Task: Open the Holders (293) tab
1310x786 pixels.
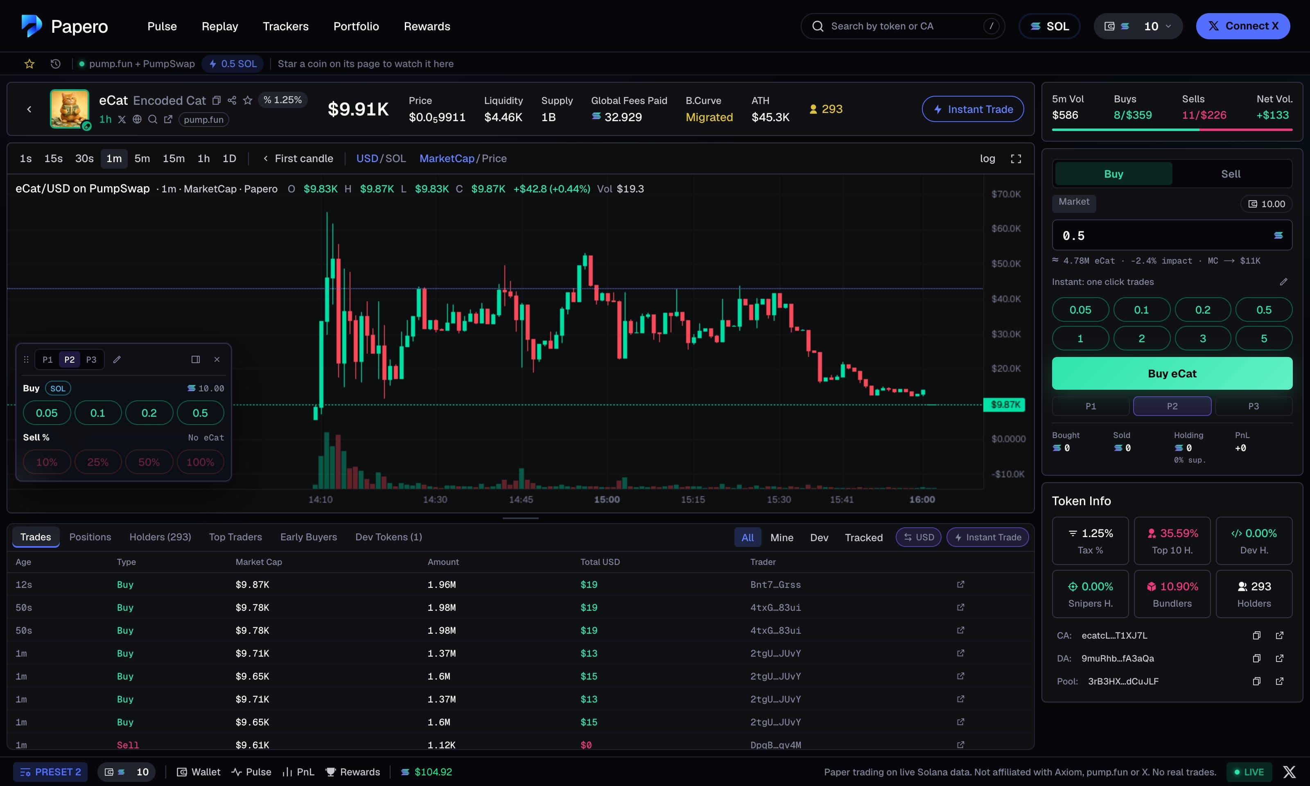Action: pos(160,537)
